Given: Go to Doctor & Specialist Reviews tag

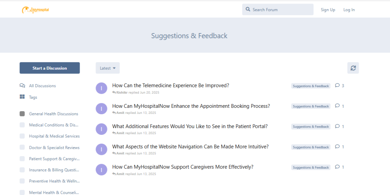Looking at the screenshot, I should click(x=54, y=148).
